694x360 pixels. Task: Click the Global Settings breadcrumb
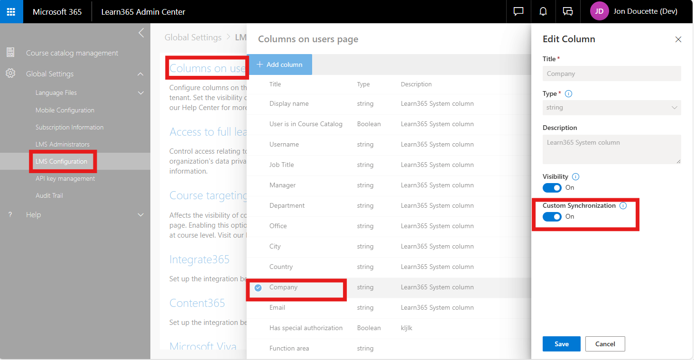tap(193, 37)
